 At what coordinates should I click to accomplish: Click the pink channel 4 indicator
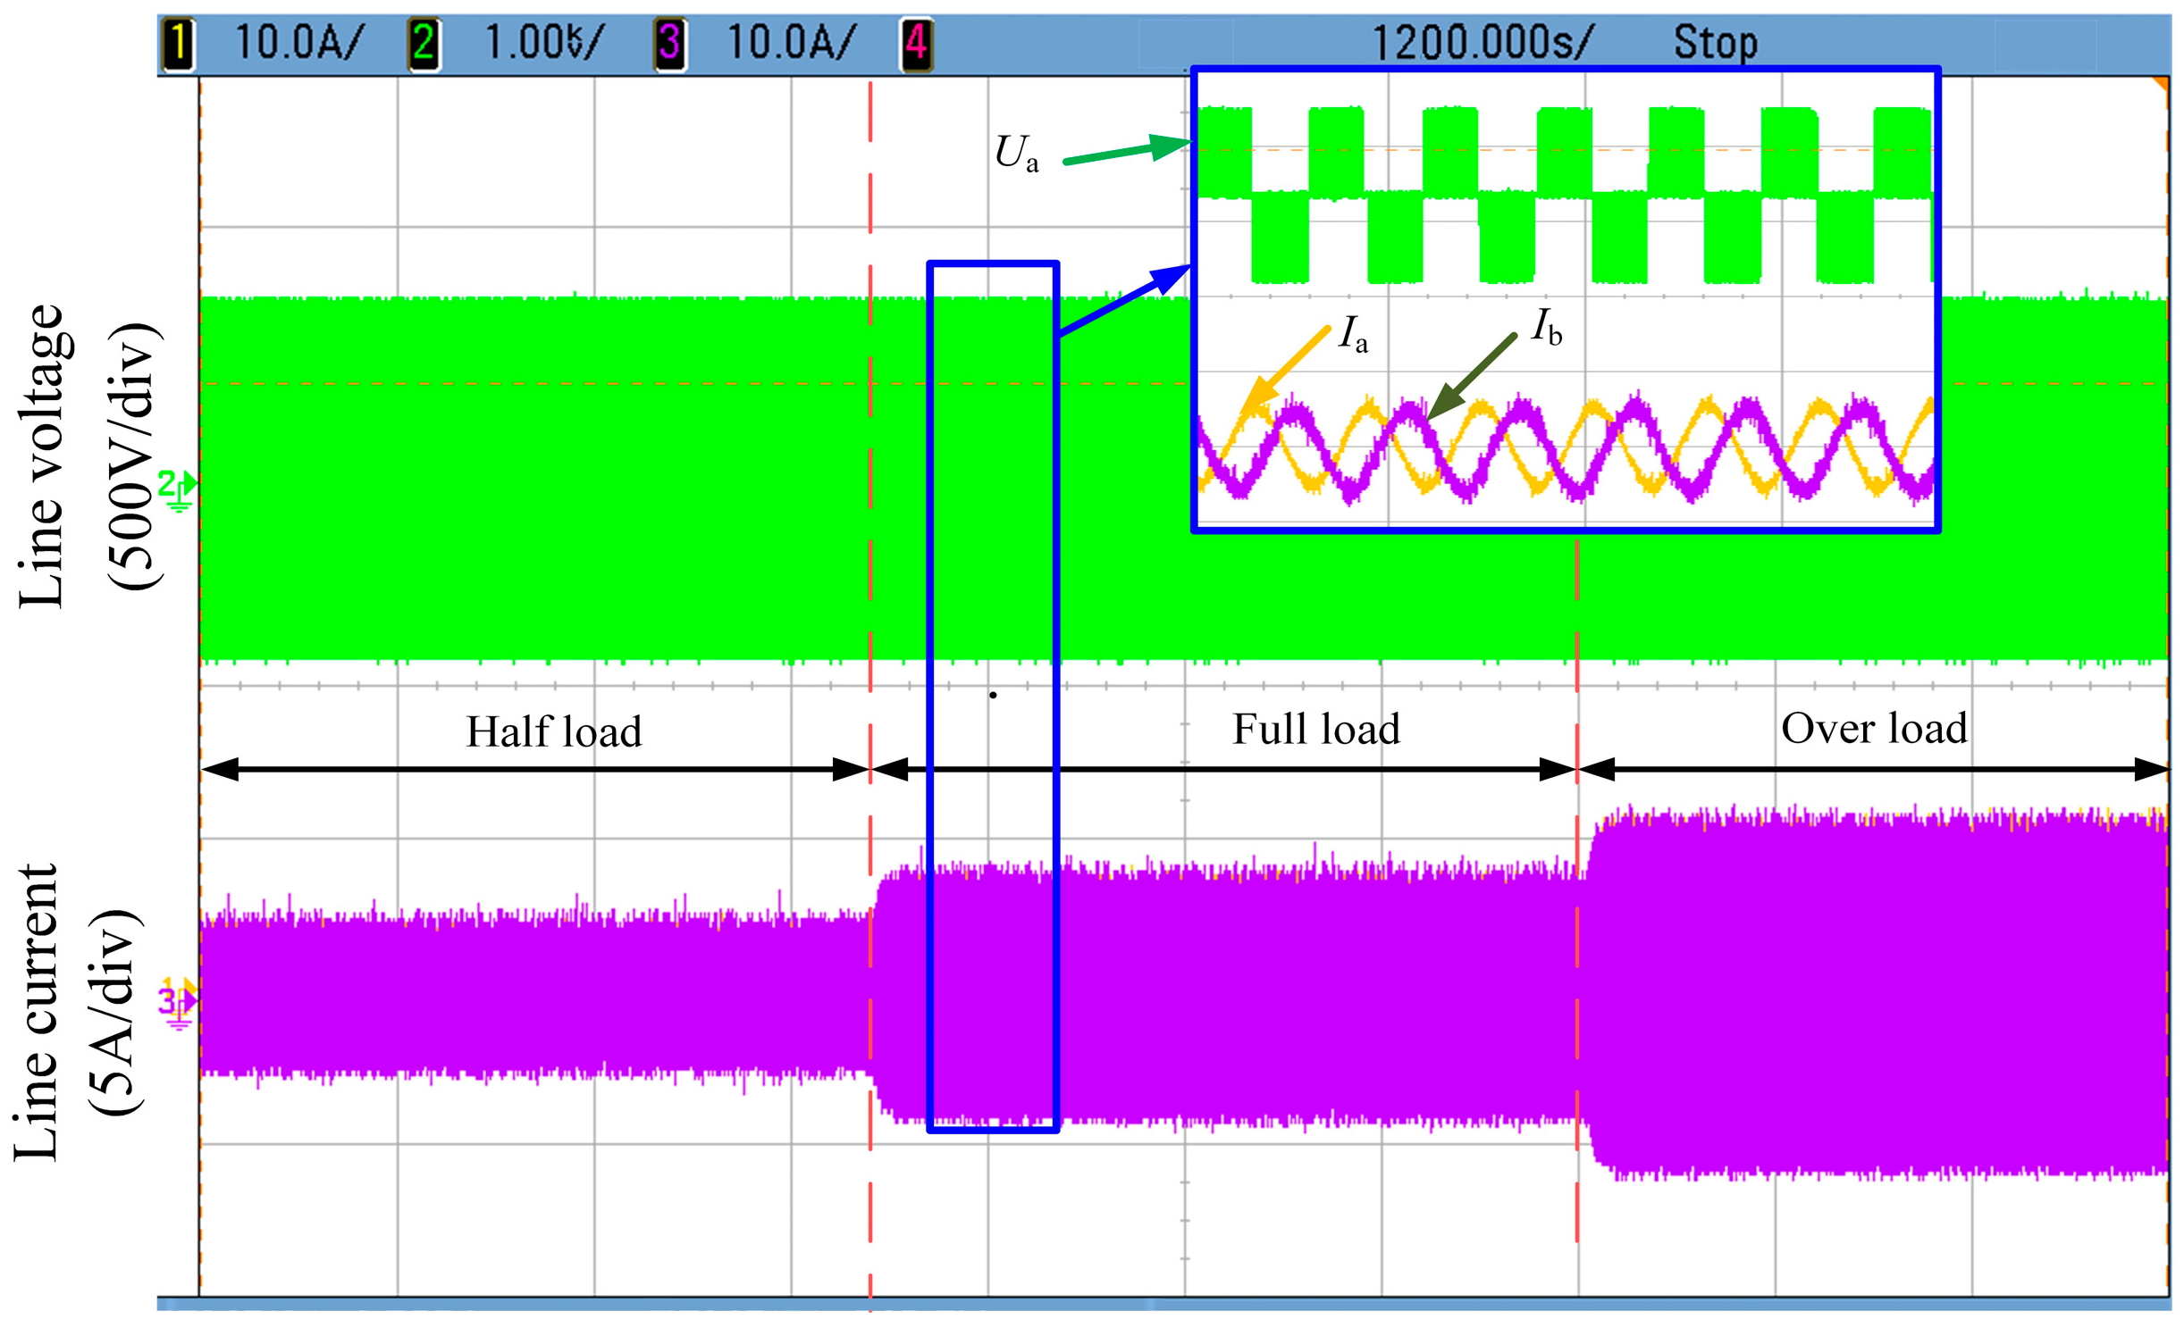[916, 44]
